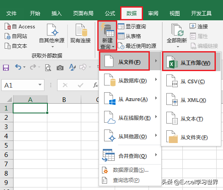This screenshot has height=190, width=223.
Task: Select From Online Services (从在线服务)
Action: pos(130,118)
